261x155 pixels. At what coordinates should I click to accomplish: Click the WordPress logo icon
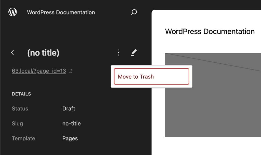coord(13,12)
